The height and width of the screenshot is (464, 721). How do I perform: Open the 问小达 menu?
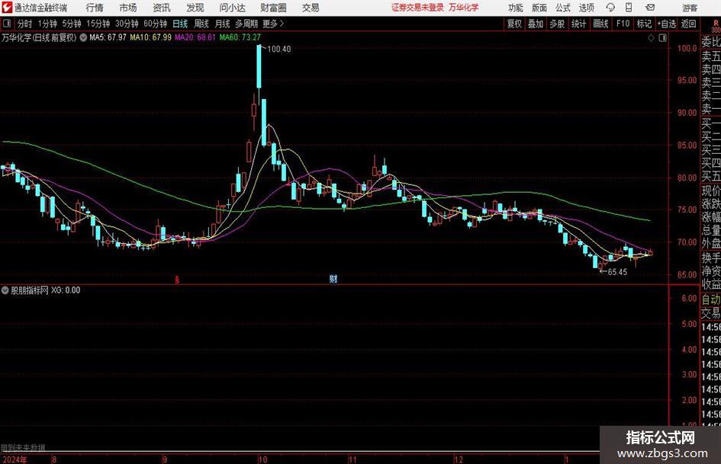point(232,8)
